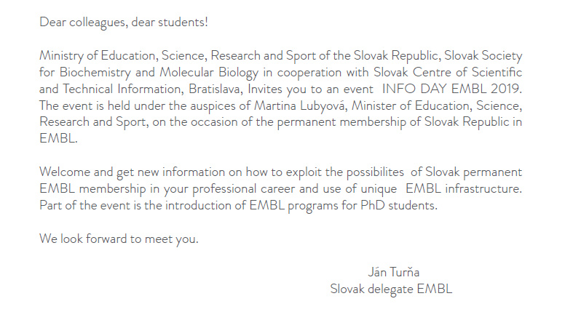565x312 pixels.
Task: Click the sentence 'We look forward to meet you.'
Action: click(119, 239)
